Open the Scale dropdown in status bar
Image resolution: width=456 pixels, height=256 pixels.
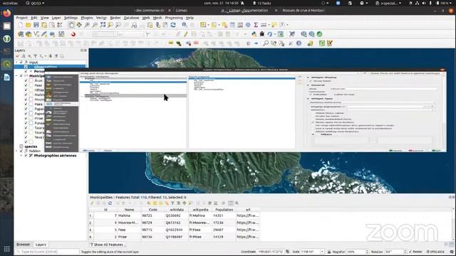(x=322, y=252)
